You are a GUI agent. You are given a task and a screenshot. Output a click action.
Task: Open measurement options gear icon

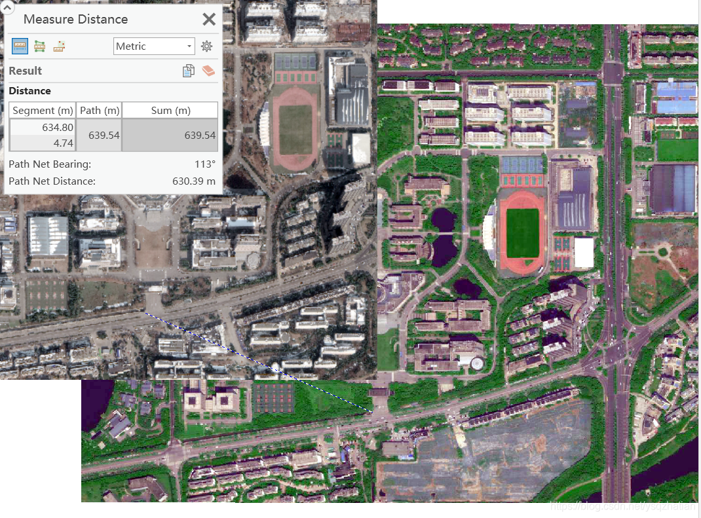206,46
